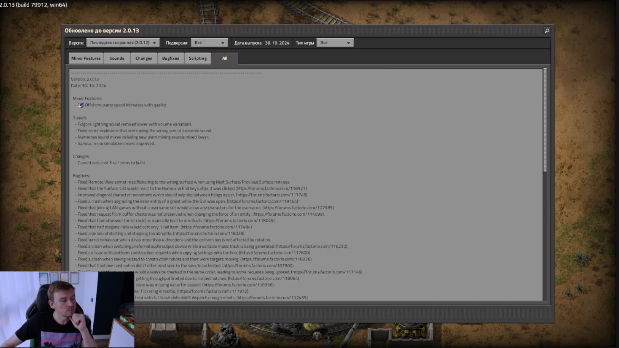Click the release date value 30. 10. 2024 in header
Image resolution: width=619 pixels, height=348 pixels.
277,43
